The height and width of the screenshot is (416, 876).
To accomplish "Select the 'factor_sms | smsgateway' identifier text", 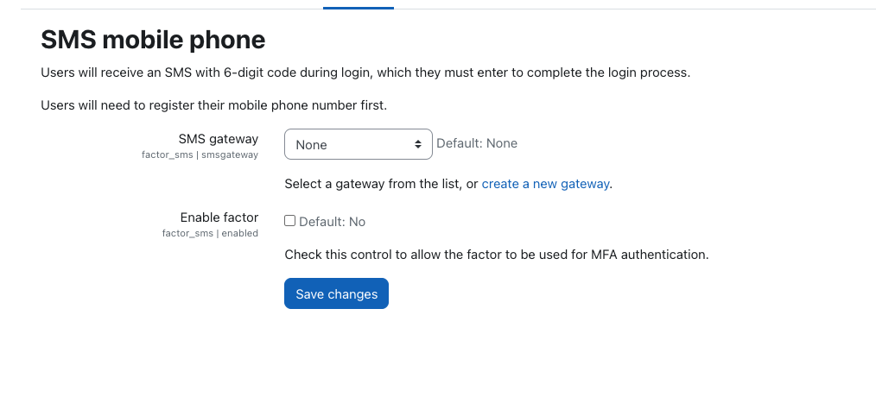I will [x=200, y=154].
